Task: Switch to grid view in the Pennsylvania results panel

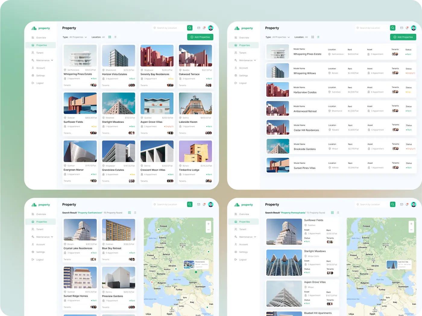Action: tap(332, 213)
